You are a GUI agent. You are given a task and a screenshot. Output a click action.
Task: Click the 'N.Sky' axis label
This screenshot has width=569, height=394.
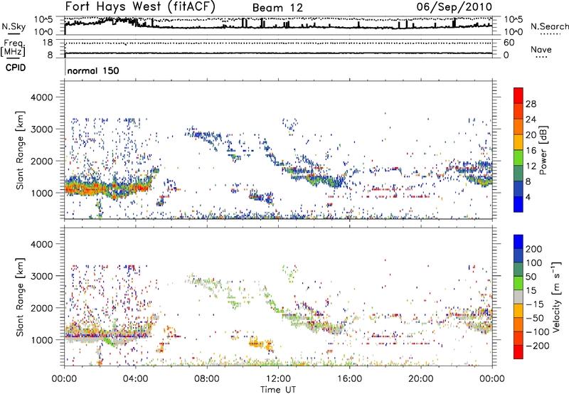[x=14, y=26]
